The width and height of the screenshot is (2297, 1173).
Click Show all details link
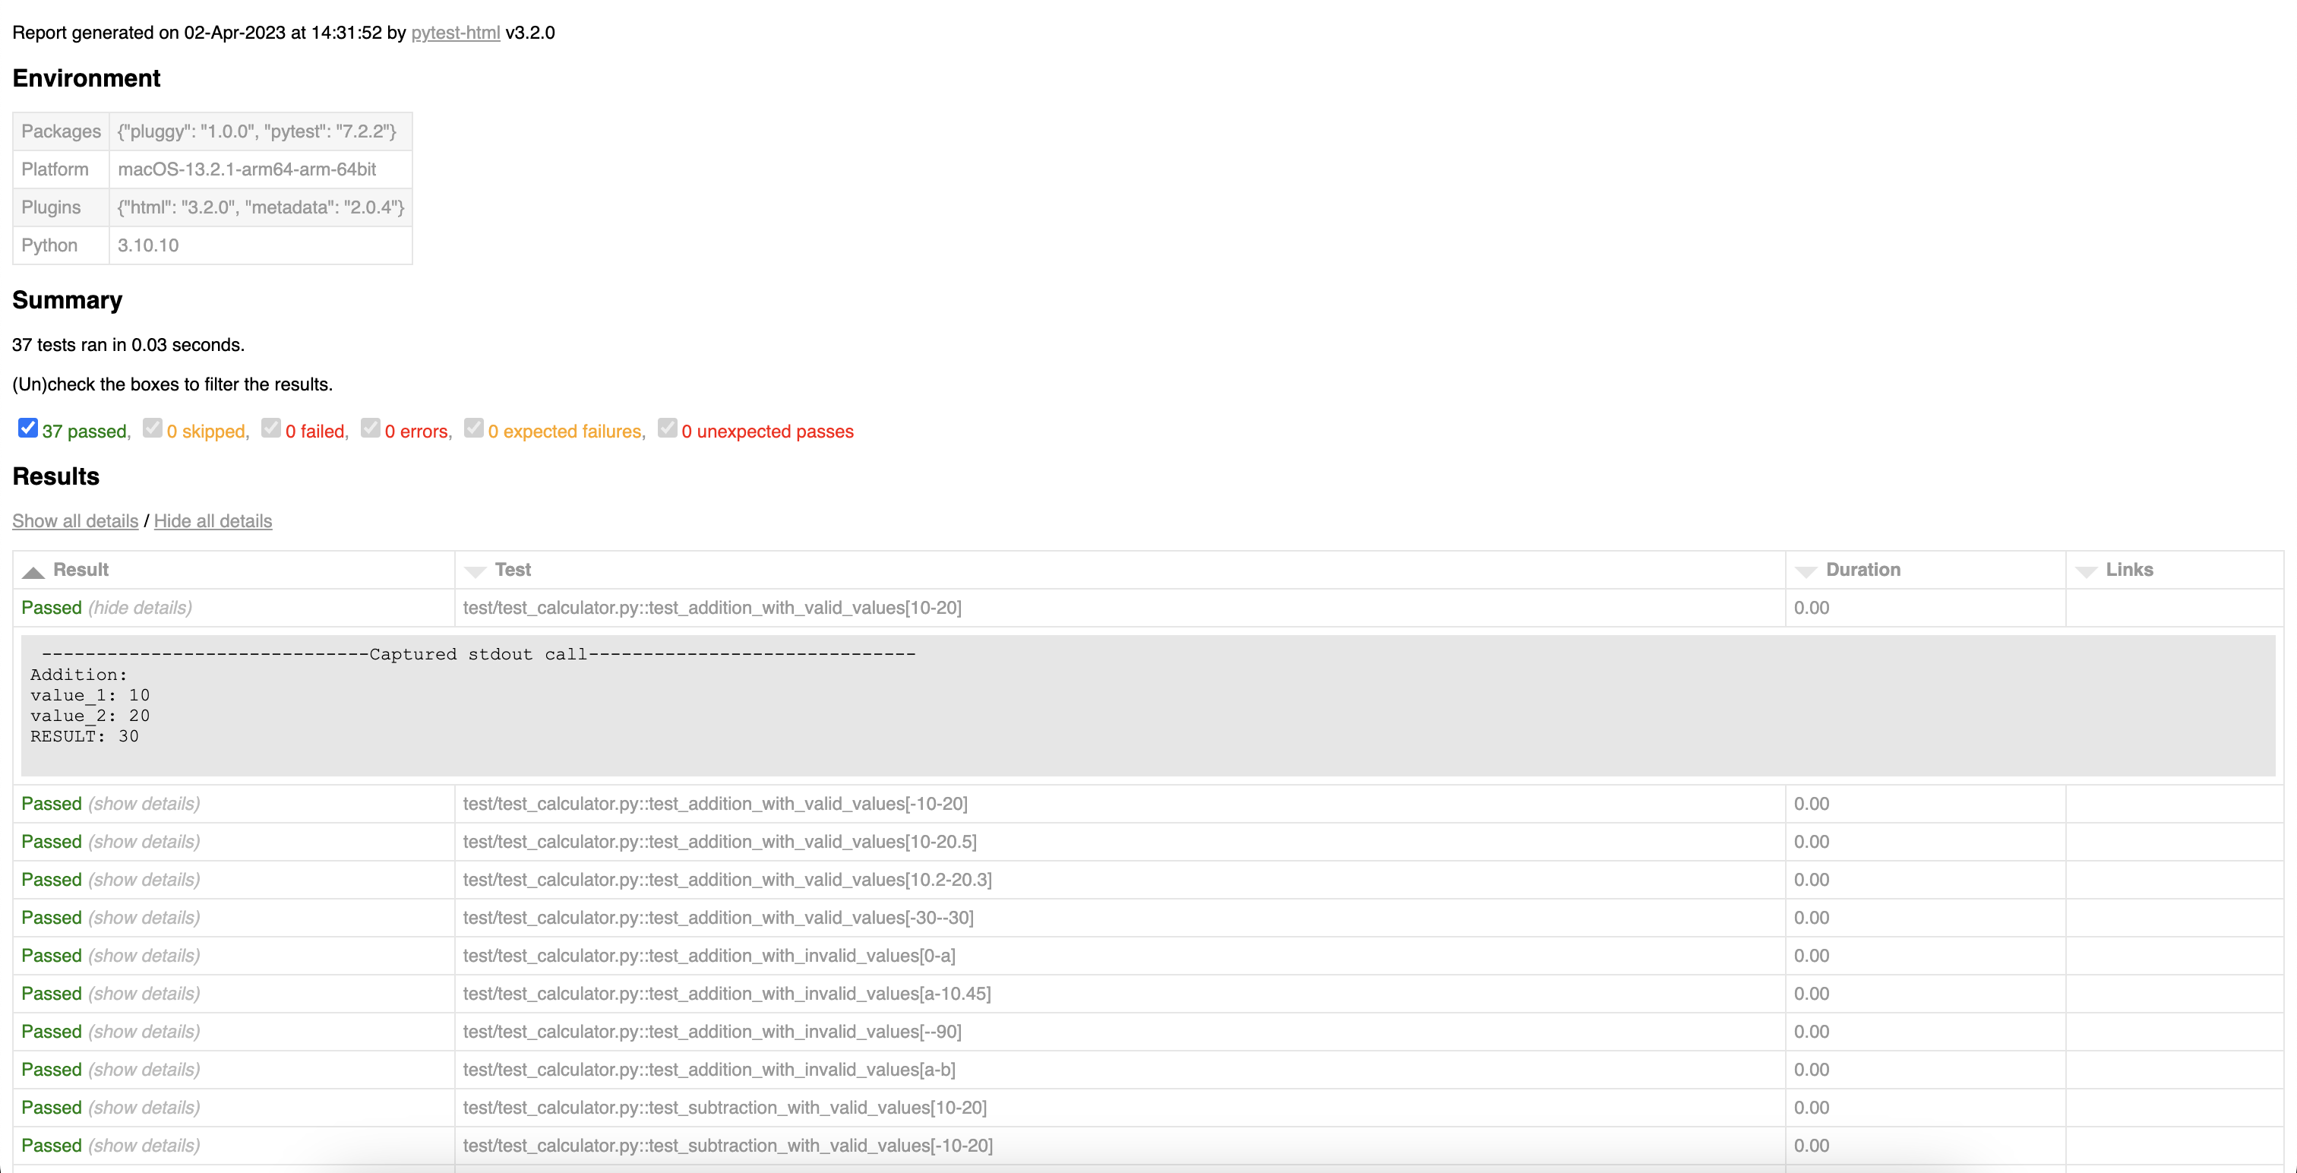point(75,521)
